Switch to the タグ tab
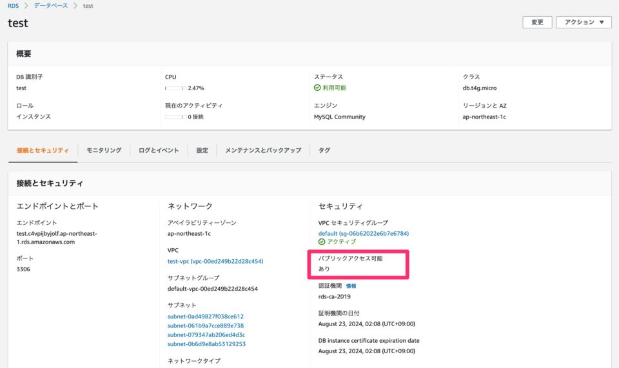Image resolution: width=619 pixels, height=368 pixels. click(324, 150)
